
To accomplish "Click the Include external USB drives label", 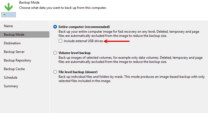I will [x=83, y=41].
